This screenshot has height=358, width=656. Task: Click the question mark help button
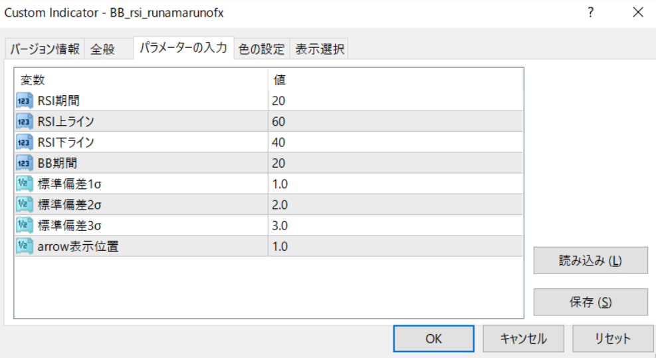(590, 13)
